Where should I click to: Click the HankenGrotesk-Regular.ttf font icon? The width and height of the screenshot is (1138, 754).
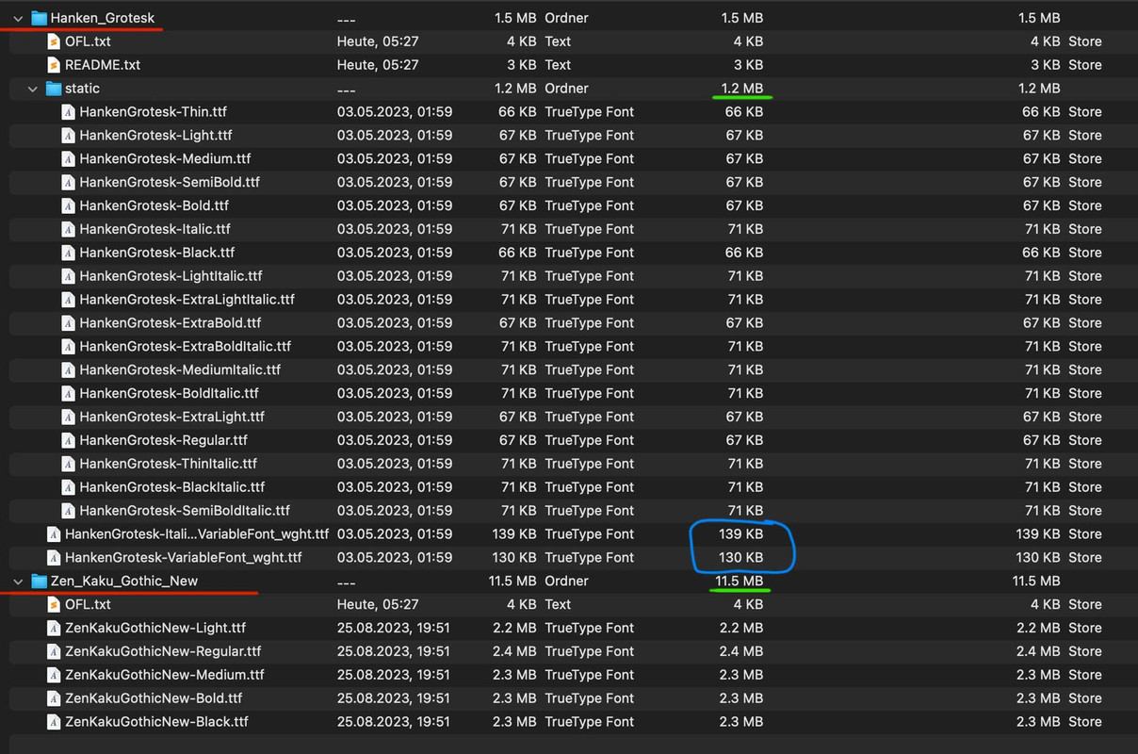68,440
